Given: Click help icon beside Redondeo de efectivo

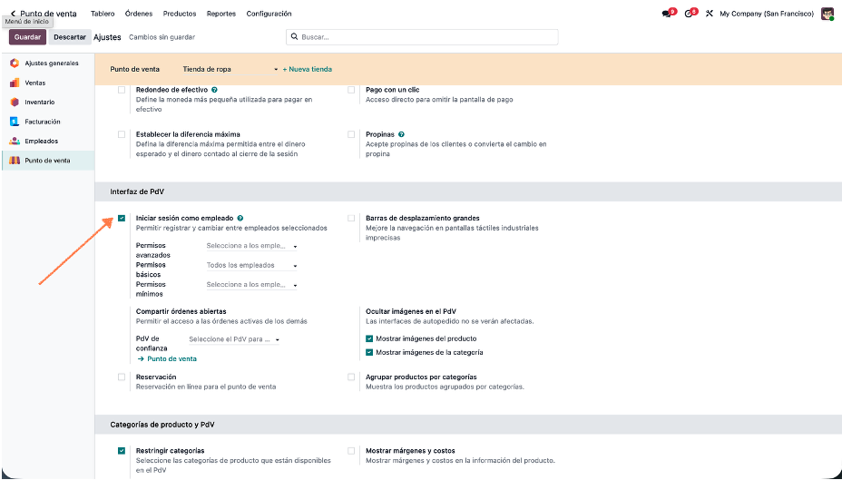Looking at the screenshot, I should [215, 90].
